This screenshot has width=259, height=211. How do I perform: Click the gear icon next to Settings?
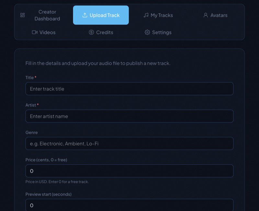(x=147, y=32)
